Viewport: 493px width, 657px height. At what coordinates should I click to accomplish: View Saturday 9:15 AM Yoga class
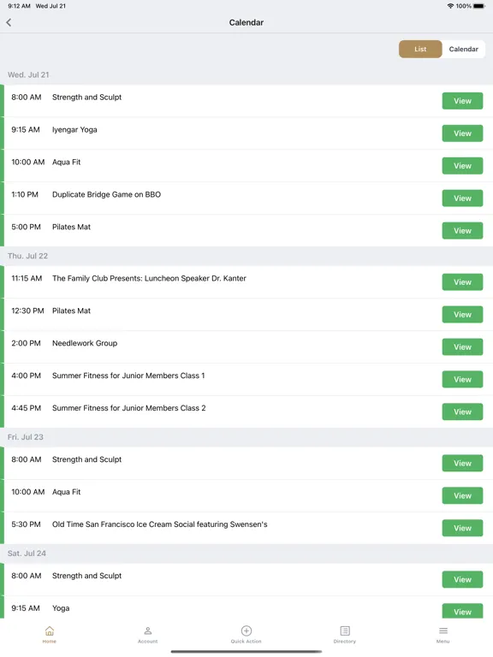pyautogui.click(x=462, y=611)
